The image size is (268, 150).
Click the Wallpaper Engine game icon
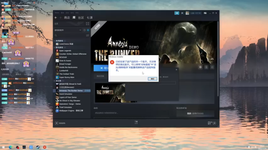(57, 111)
